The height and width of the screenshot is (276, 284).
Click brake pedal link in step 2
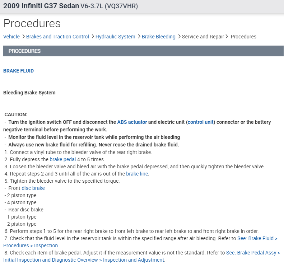coord(63,159)
